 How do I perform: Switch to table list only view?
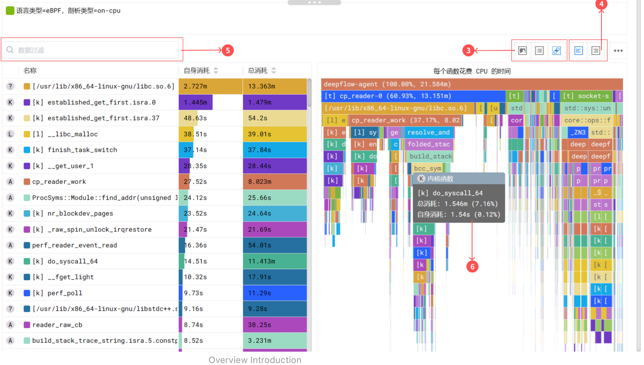tap(539, 51)
